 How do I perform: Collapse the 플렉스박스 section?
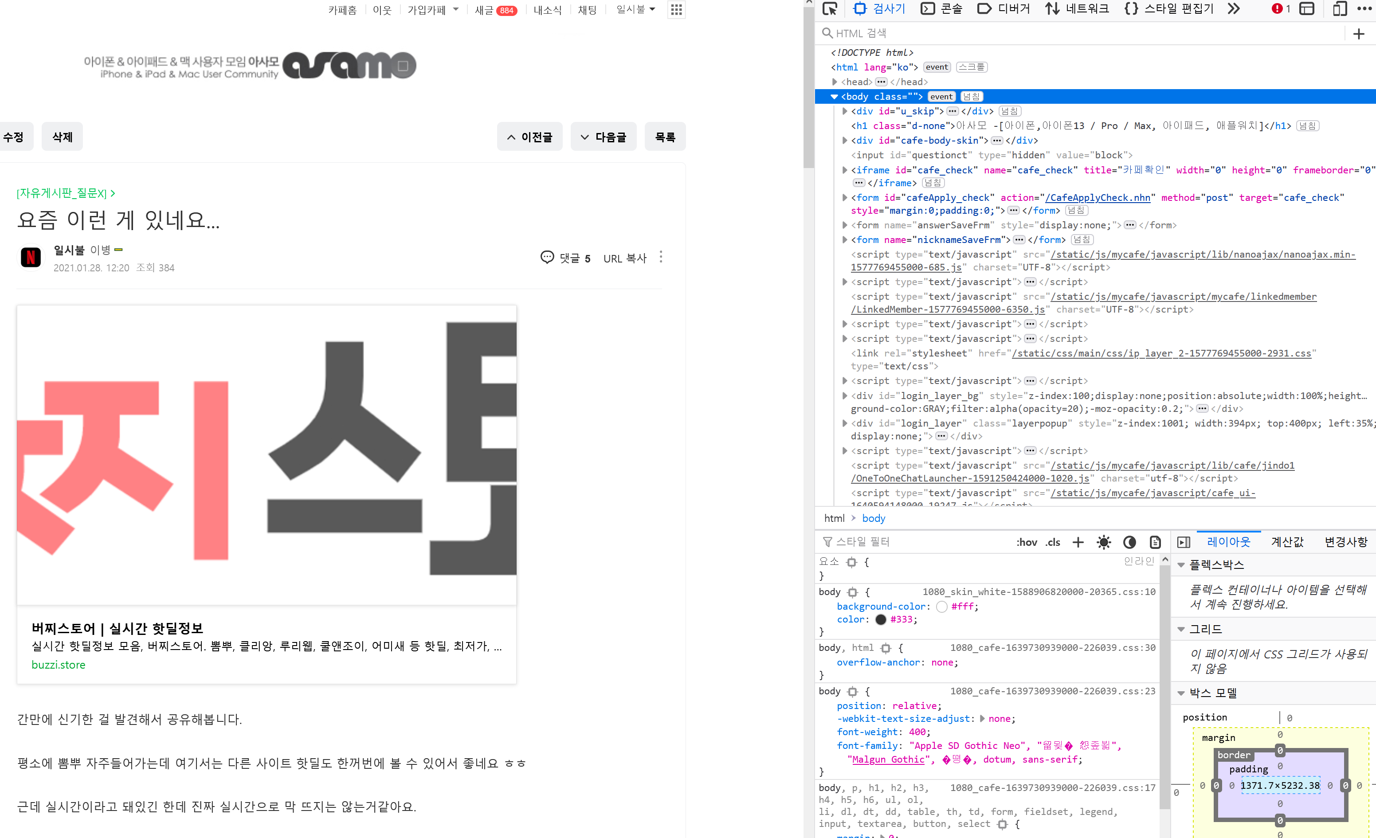1181,565
